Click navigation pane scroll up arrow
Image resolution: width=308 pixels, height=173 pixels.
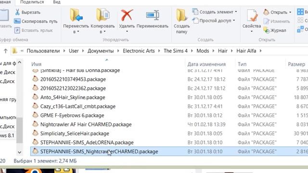19,62
